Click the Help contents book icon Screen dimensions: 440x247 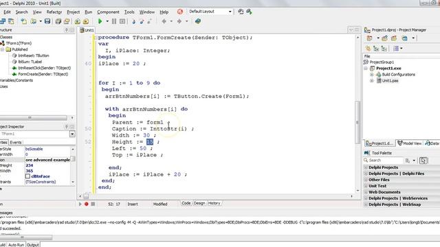pyautogui.click(x=198, y=21)
